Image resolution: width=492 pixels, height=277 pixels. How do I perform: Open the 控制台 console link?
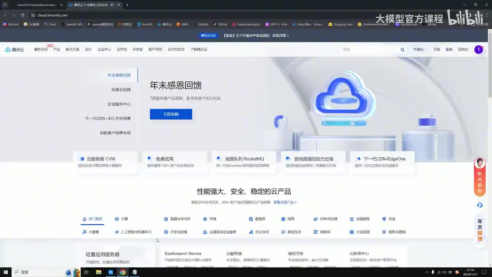click(463, 50)
